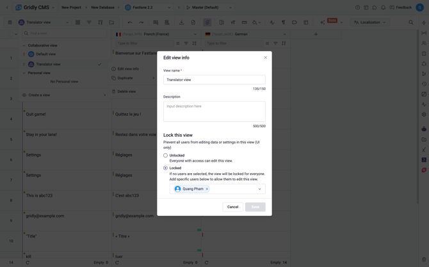
Task: Click the Gridly CMS logo icon
Action: (x=19, y=8)
